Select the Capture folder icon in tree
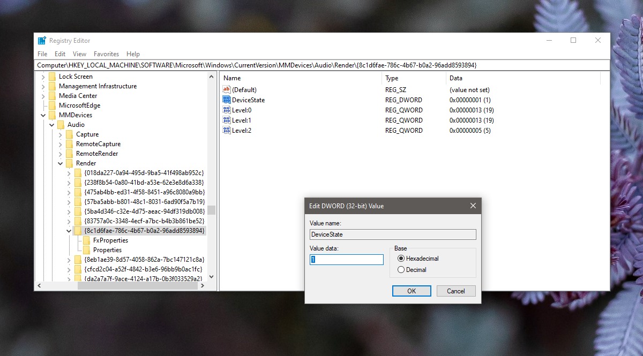643x356 pixels. (69, 134)
